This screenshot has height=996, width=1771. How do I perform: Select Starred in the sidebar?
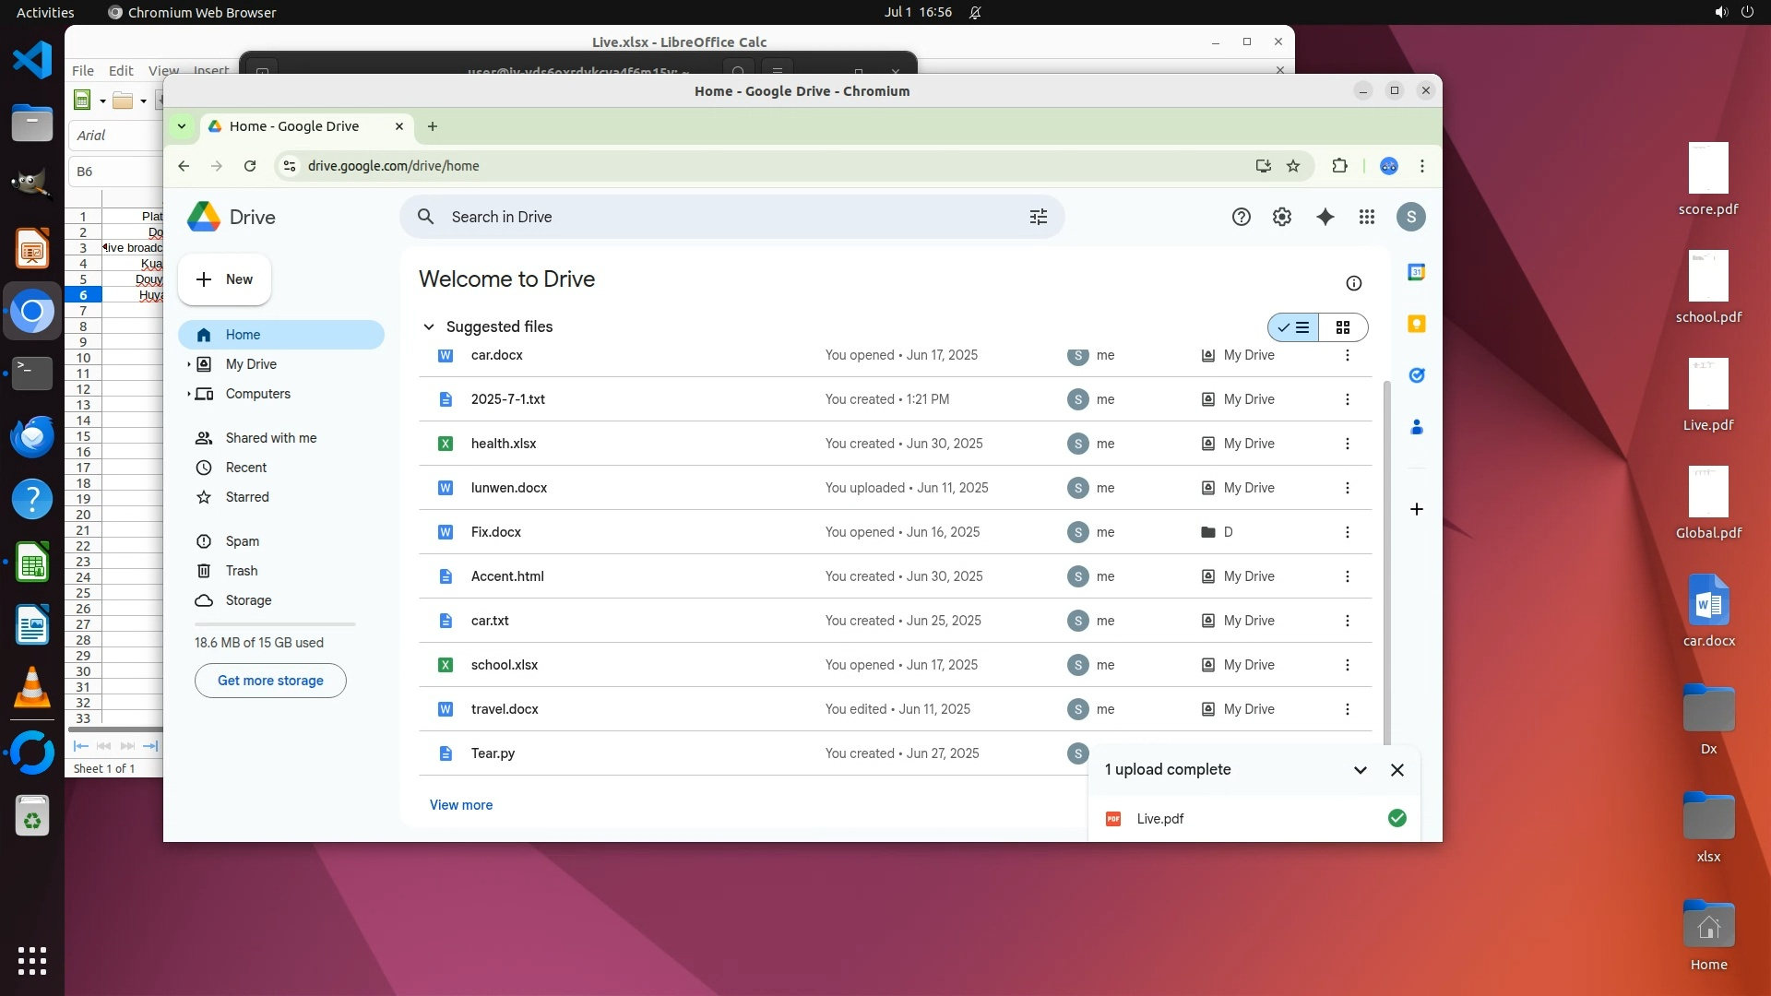(247, 497)
